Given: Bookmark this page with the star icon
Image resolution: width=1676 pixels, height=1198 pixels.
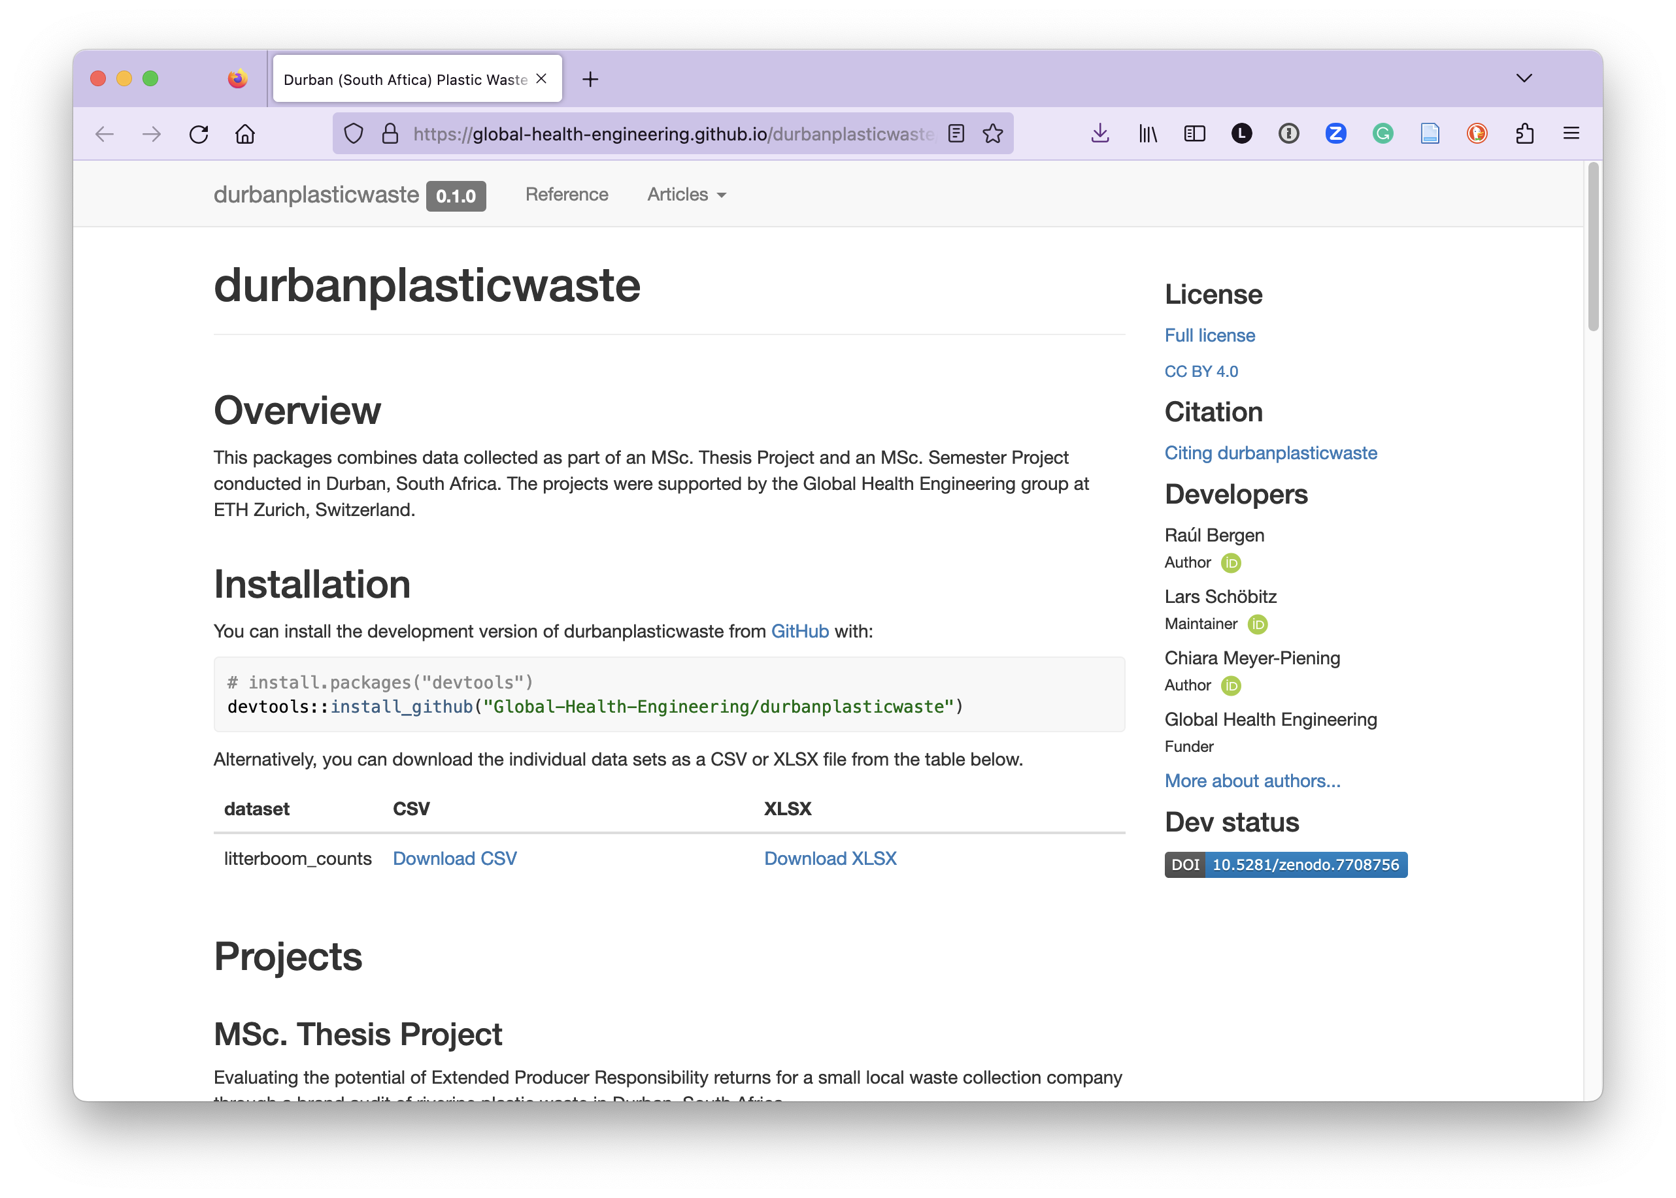Looking at the screenshot, I should (994, 133).
